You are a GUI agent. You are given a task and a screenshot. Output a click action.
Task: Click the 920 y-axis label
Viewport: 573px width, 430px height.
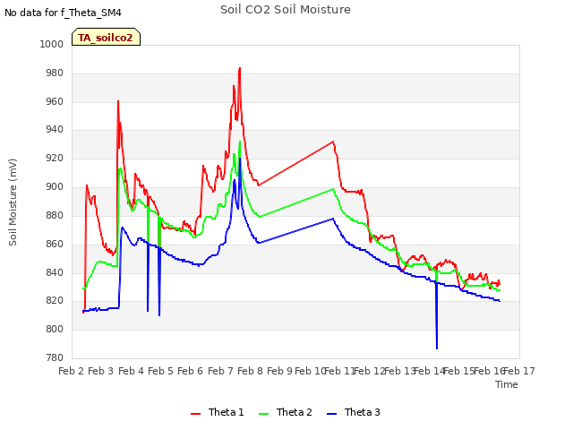[x=55, y=159]
